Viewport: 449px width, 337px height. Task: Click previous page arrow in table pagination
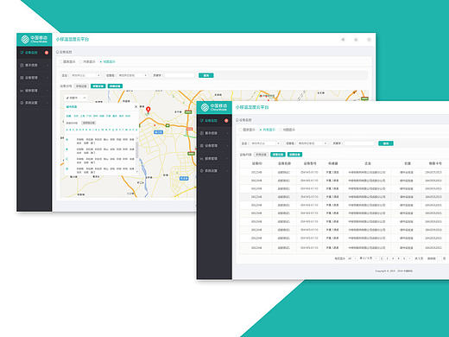point(376,258)
